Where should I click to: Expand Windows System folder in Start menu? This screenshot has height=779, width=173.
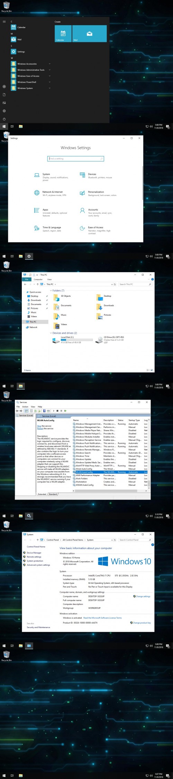point(31,88)
